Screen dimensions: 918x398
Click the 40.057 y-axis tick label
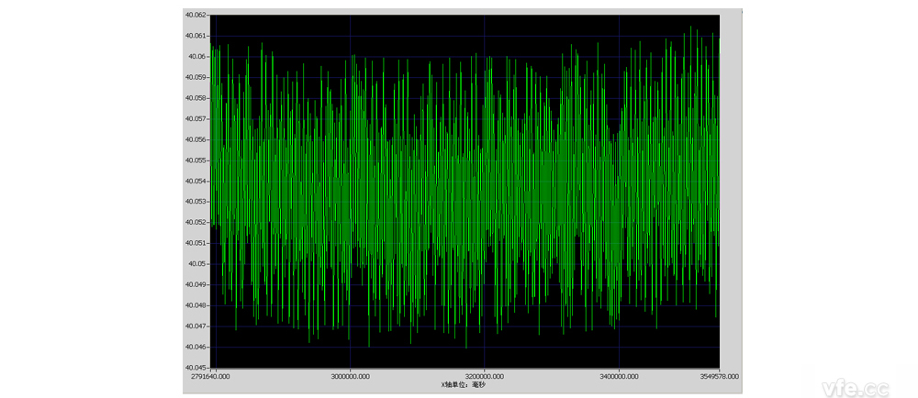click(196, 119)
